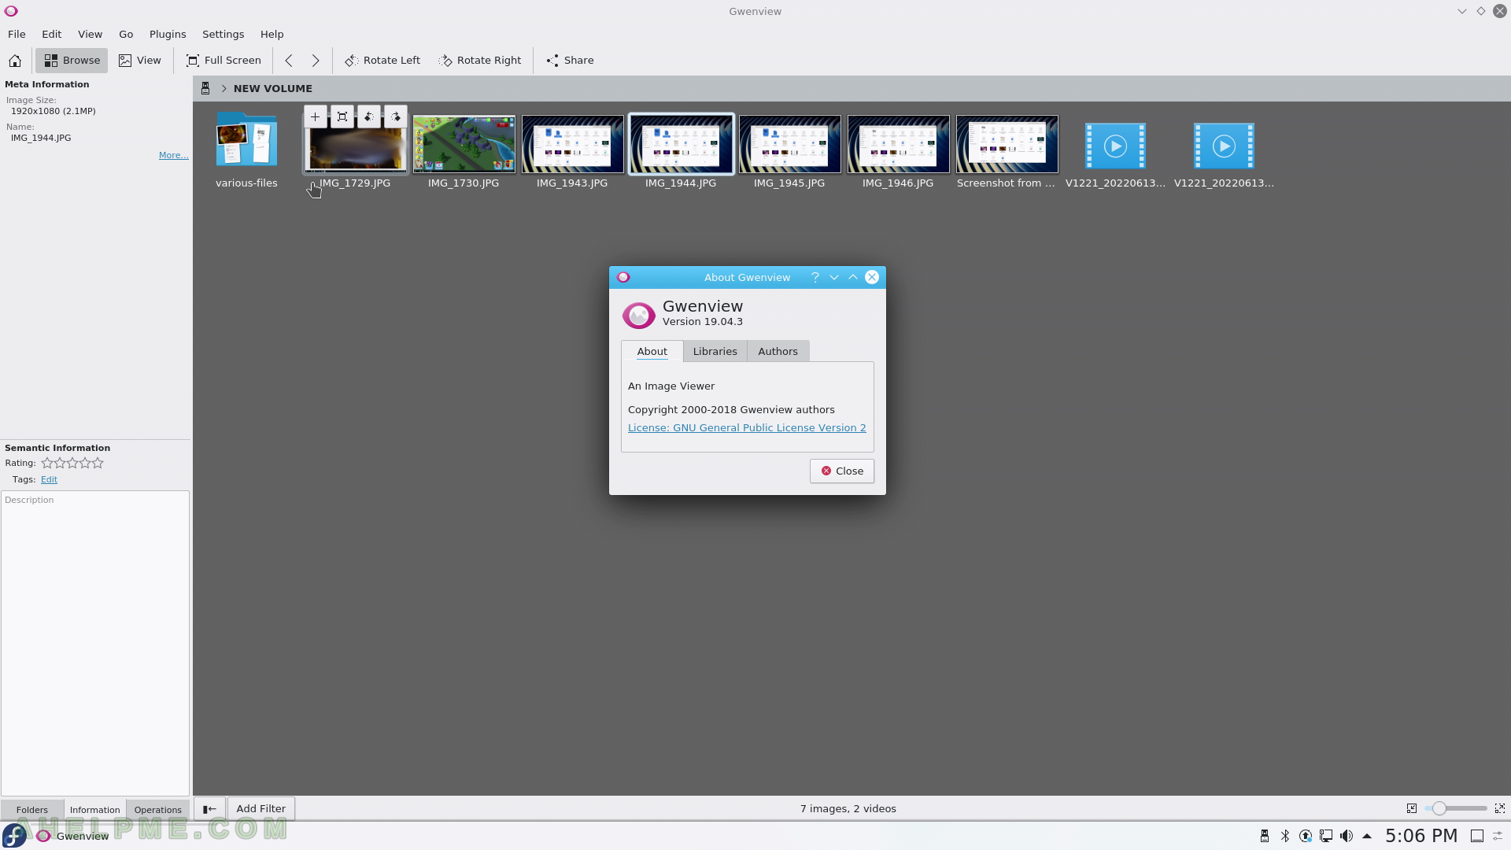Set rating to three stars
Image resolution: width=1511 pixels, height=850 pixels.
coord(72,463)
